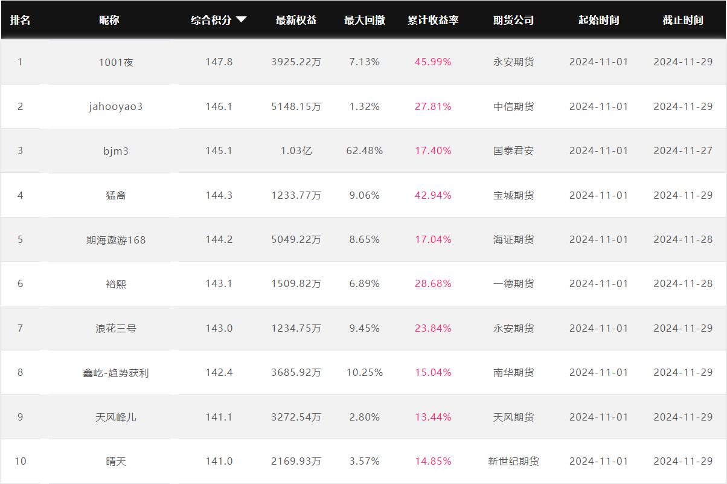
Task: Select the equity 5148.15万 cell
Action: point(296,106)
